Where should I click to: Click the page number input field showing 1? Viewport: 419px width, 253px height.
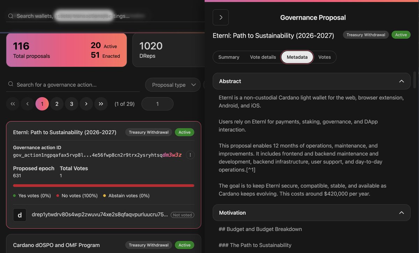tap(157, 104)
